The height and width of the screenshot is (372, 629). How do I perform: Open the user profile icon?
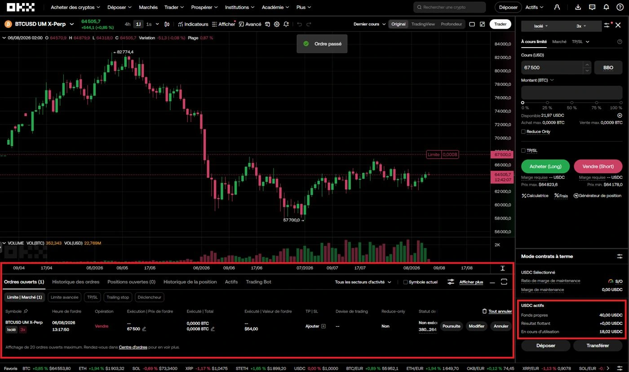tap(557, 7)
